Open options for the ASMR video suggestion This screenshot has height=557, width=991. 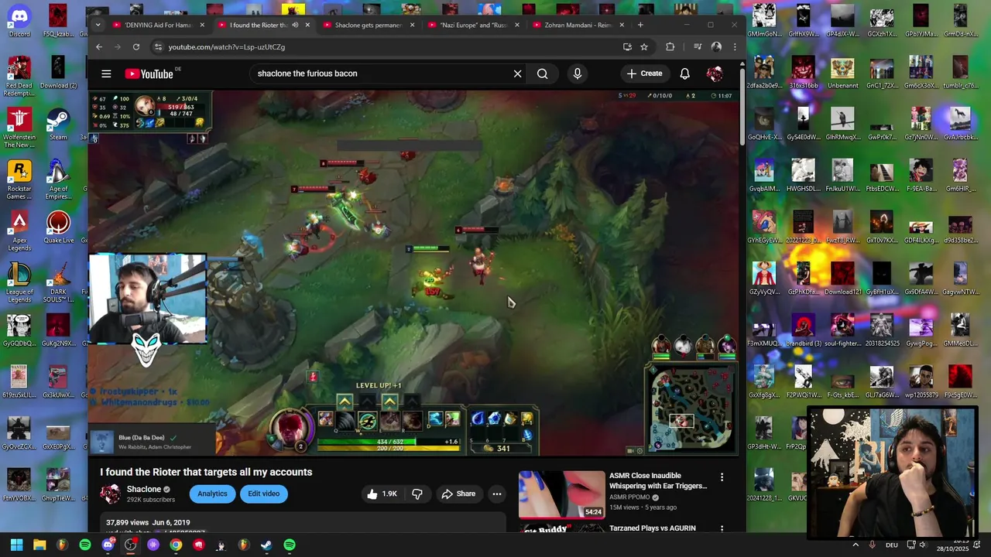pos(722,477)
